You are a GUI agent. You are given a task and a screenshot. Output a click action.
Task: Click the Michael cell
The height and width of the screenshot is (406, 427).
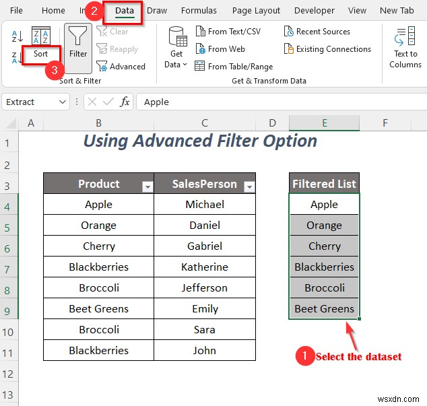tap(205, 204)
